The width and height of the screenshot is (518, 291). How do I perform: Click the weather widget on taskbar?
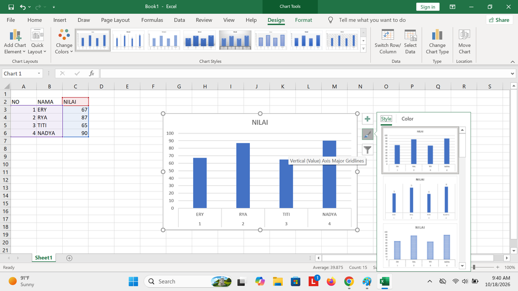pyautogui.click(x=21, y=281)
